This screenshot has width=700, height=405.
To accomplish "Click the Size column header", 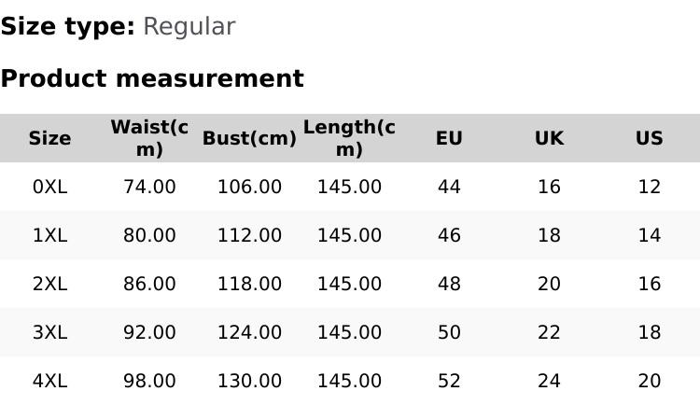I will click(x=49, y=138).
